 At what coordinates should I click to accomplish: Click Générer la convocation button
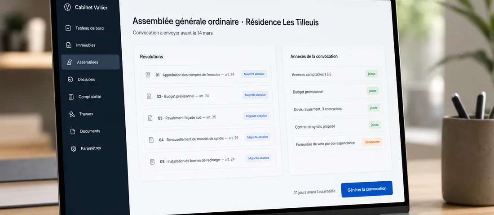coord(367,189)
